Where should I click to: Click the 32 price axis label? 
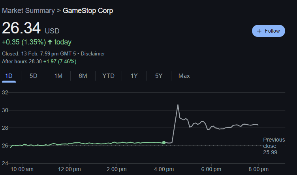pos(5,92)
